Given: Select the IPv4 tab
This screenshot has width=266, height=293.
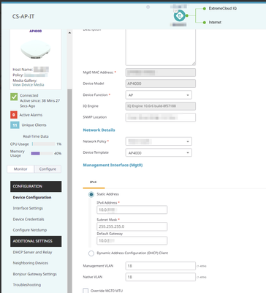Looking at the screenshot, I should [x=94, y=182].
